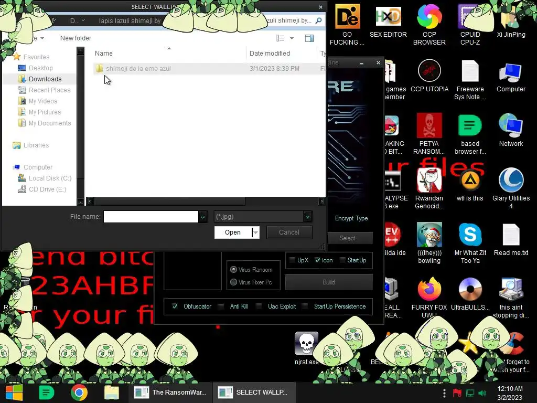Open the view options dropdown arrow
Viewport: 537px width, 403px height.
click(x=292, y=38)
